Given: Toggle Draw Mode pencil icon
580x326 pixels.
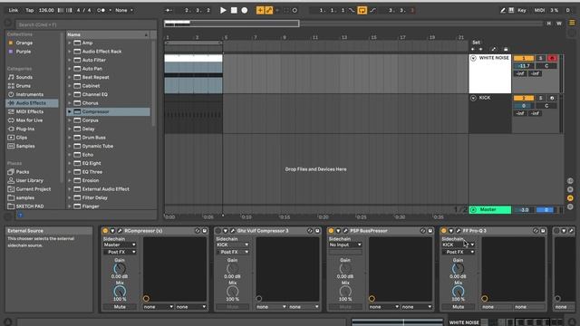Looking at the screenshot, I should (503, 10).
